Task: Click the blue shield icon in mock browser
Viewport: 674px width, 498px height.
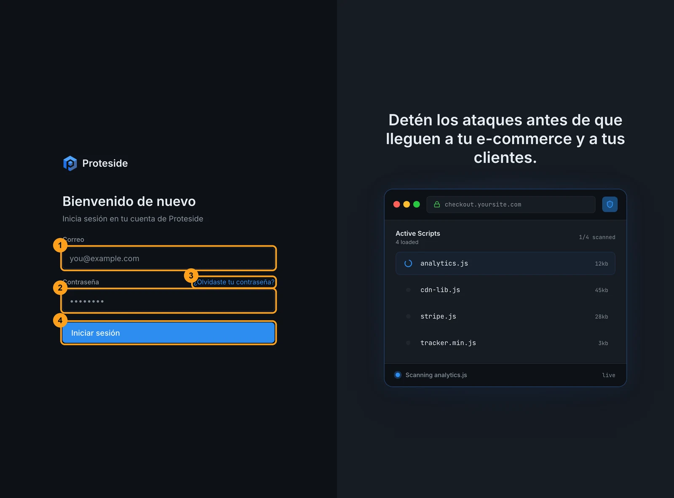Action: (610, 205)
